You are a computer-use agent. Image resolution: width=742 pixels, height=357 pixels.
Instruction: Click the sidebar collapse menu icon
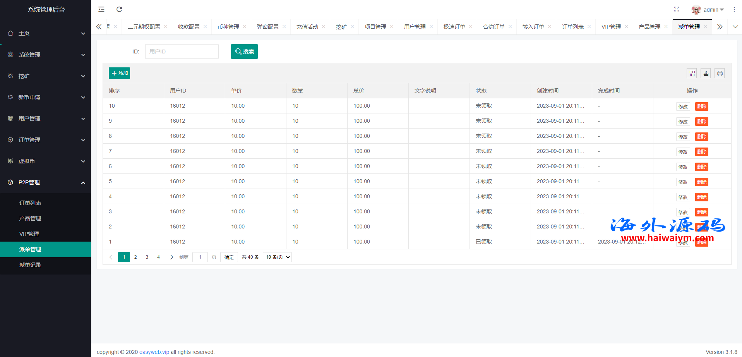tap(101, 9)
